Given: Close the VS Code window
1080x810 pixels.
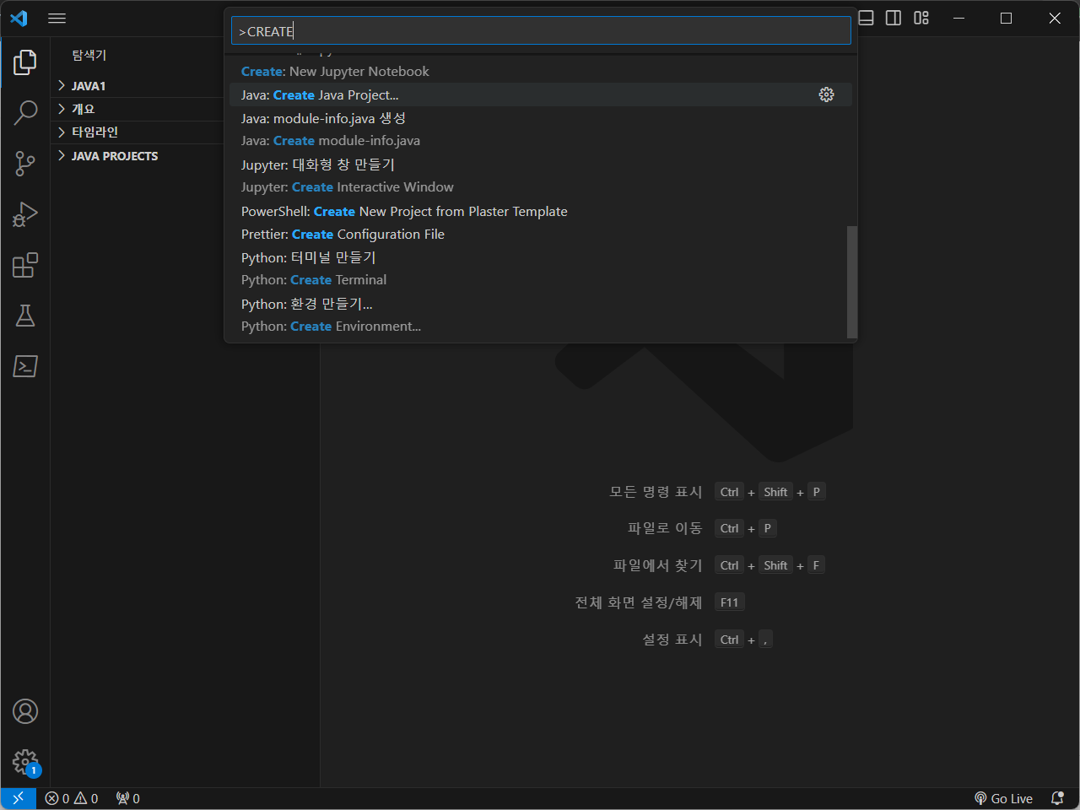Looking at the screenshot, I should pyautogui.click(x=1055, y=18).
